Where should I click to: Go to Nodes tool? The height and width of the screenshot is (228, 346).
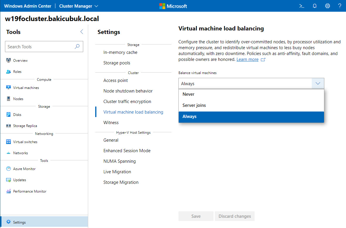[18, 99]
